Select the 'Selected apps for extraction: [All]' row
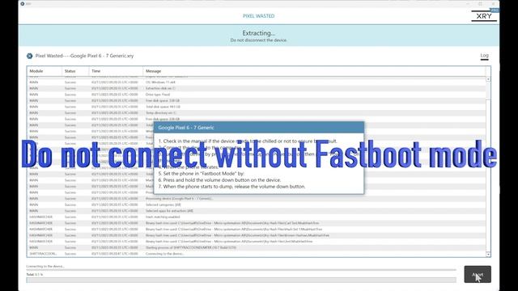The height and width of the screenshot is (291, 518). click(x=256, y=211)
